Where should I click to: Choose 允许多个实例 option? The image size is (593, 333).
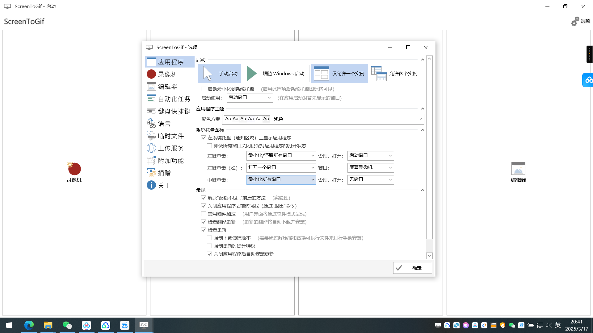pyautogui.click(x=394, y=73)
